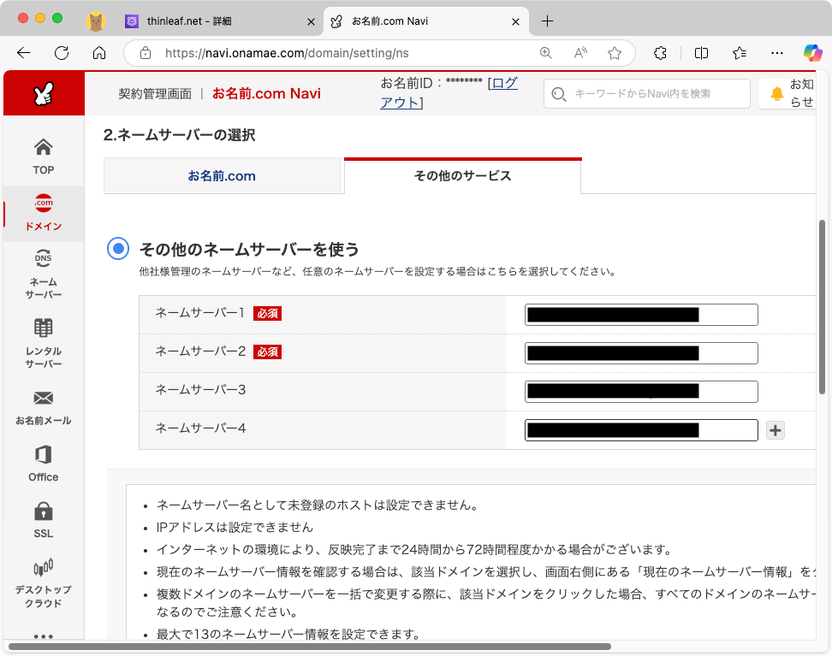
Task: Reload the current page
Action: pyautogui.click(x=62, y=52)
